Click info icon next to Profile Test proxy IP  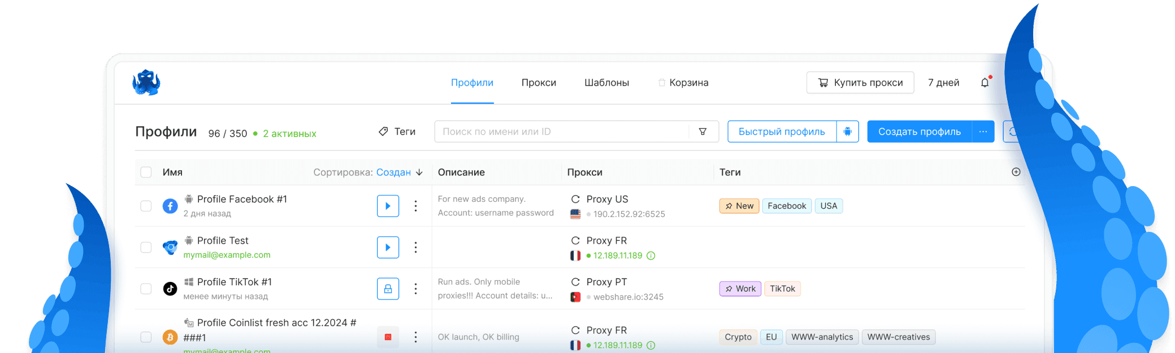(651, 255)
